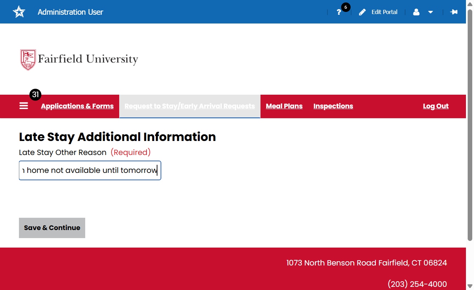474x290 pixels.
Task: Click the pin icon in the header
Action: pos(454,12)
